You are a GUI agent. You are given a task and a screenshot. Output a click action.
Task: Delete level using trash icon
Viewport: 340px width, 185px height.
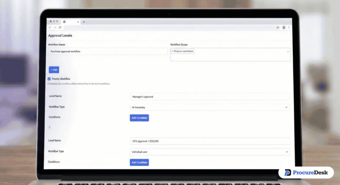coord(49,127)
